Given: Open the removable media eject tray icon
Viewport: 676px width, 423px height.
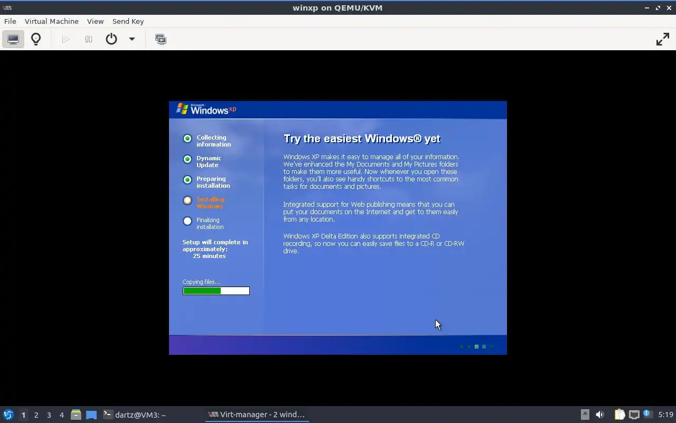Looking at the screenshot, I should [585, 415].
